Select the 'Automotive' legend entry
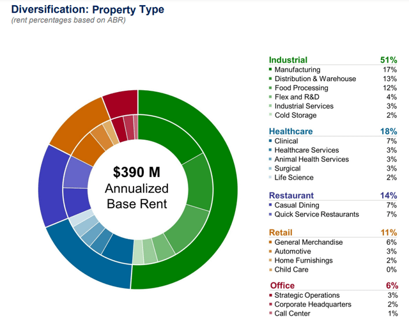409x324 pixels. coord(293,252)
